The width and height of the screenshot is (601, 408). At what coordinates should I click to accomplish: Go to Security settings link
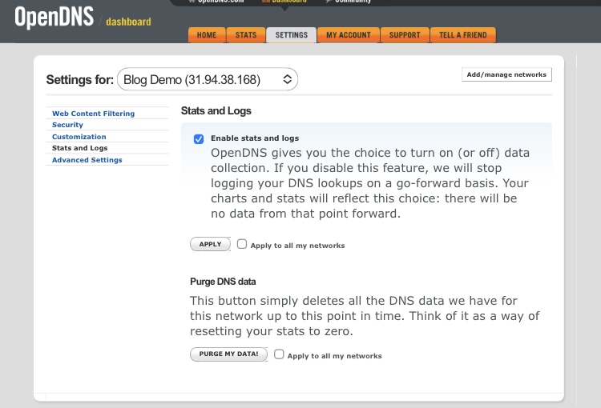[x=67, y=125]
